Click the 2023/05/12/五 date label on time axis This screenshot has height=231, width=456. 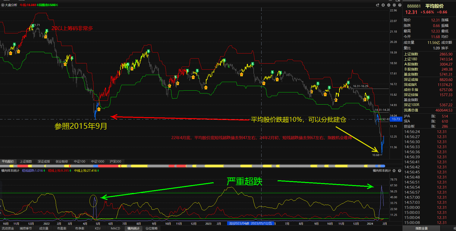tap(261, 223)
